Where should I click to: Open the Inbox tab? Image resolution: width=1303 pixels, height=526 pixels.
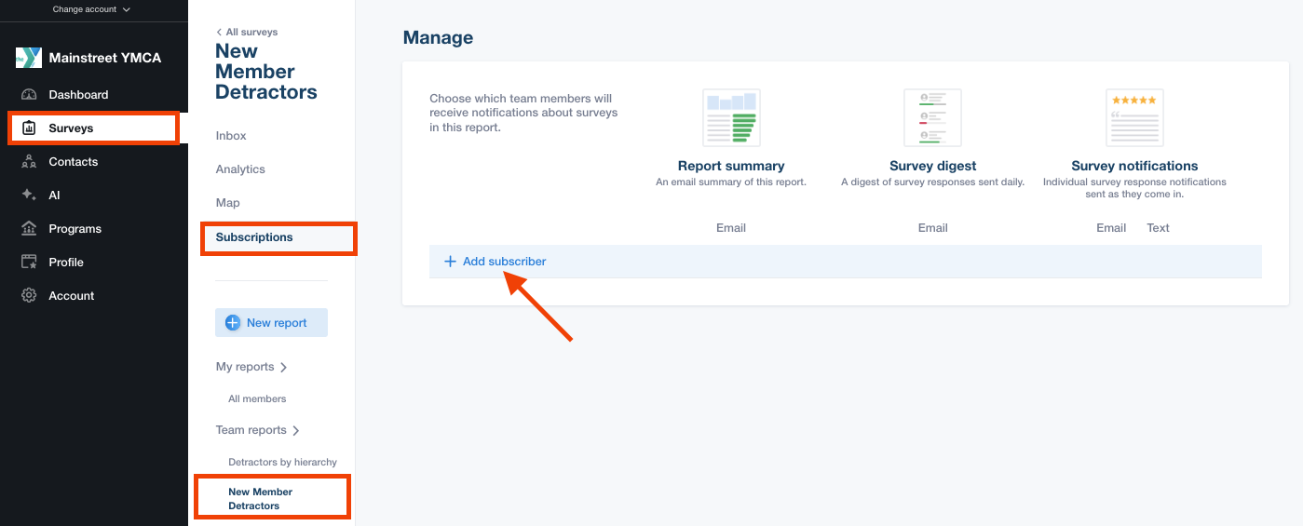[231, 136]
